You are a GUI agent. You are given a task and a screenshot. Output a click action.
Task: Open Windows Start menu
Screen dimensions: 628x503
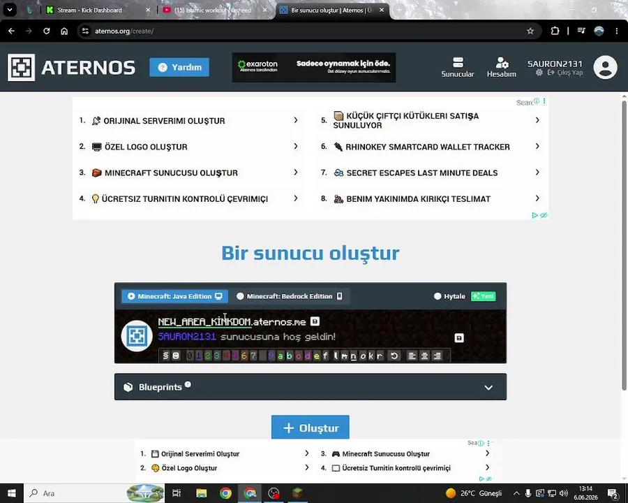12,493
